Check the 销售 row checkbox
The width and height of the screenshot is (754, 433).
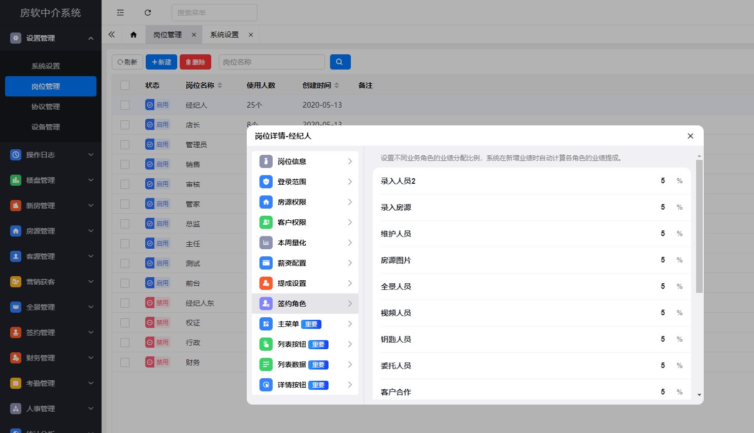coord(125,164)
